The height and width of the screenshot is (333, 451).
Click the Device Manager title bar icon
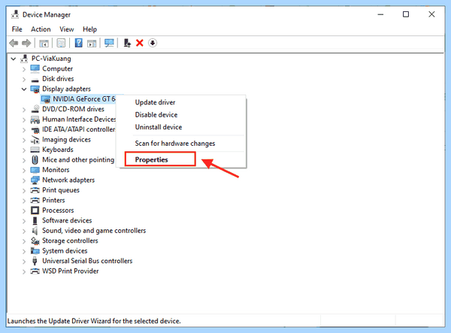tap(15, 14)
